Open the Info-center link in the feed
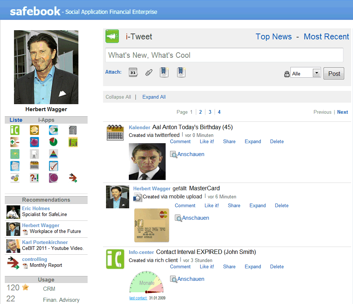This screenshot has height=304, width=353. (141, 252)
